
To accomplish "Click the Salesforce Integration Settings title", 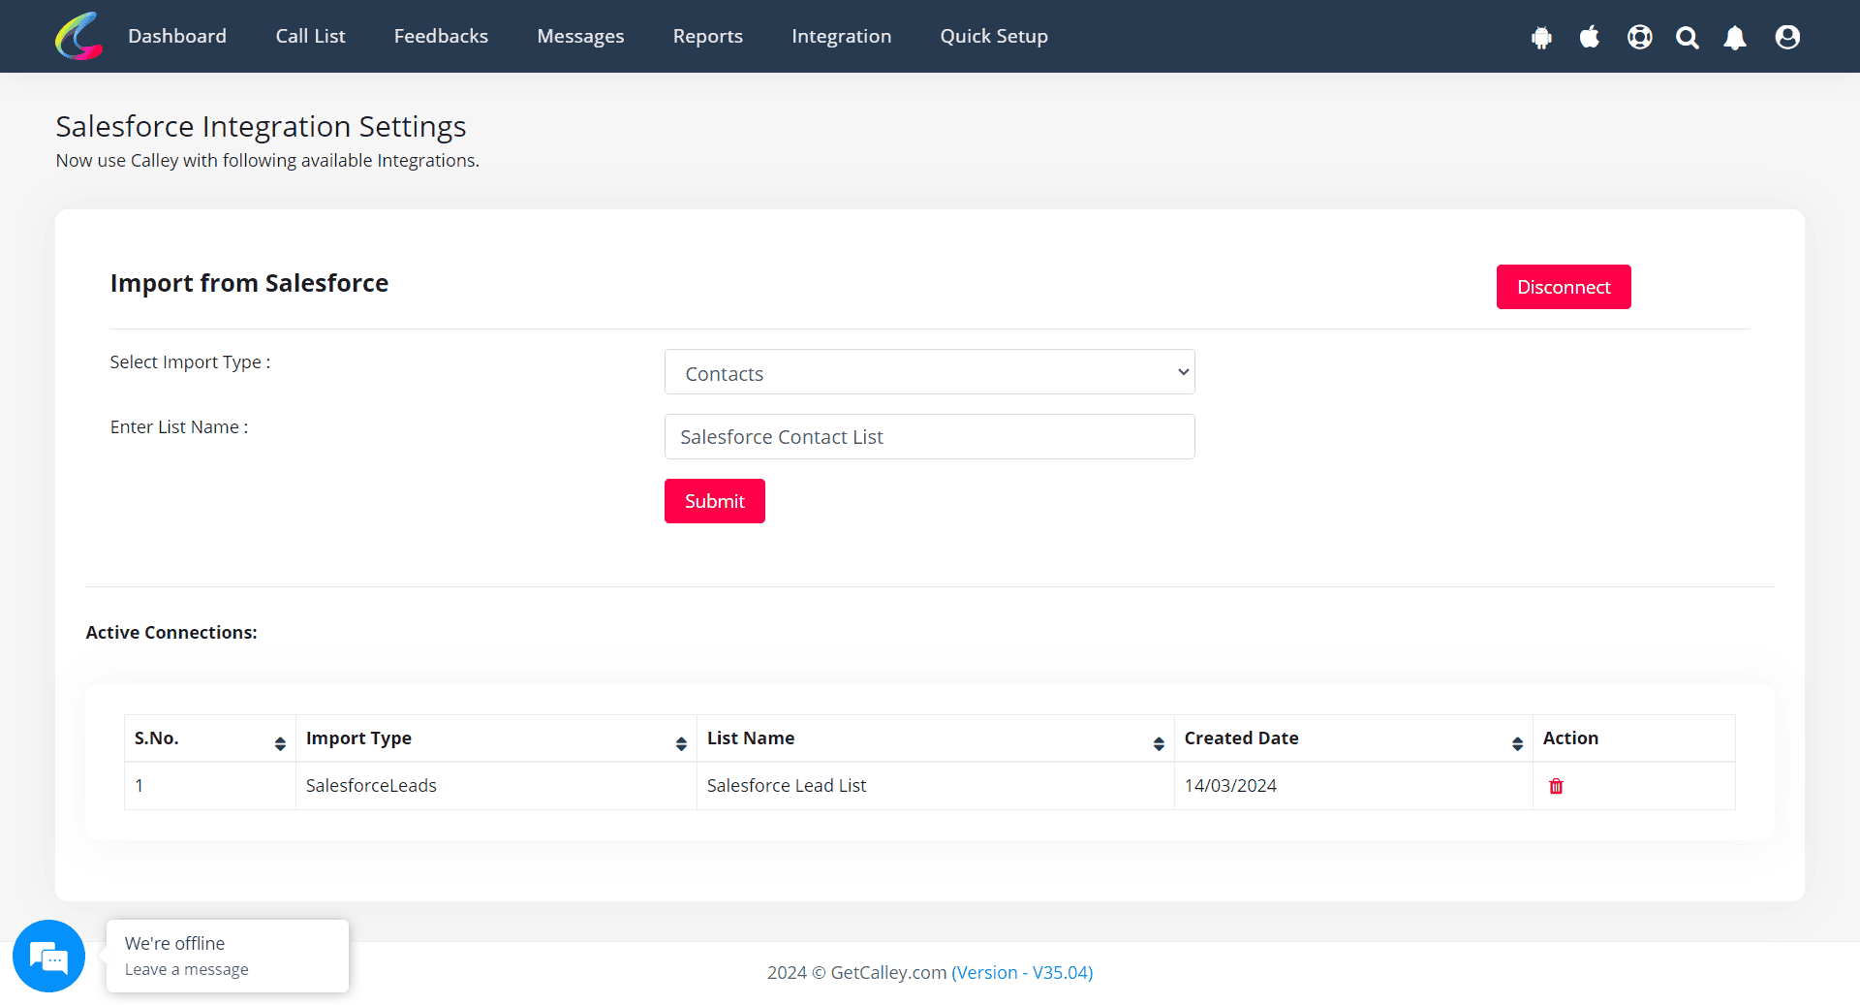I will [x=261, y=127].
